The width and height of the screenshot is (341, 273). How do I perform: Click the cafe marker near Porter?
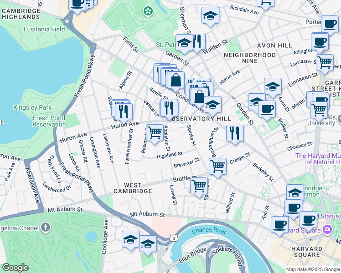pos(330,24)
